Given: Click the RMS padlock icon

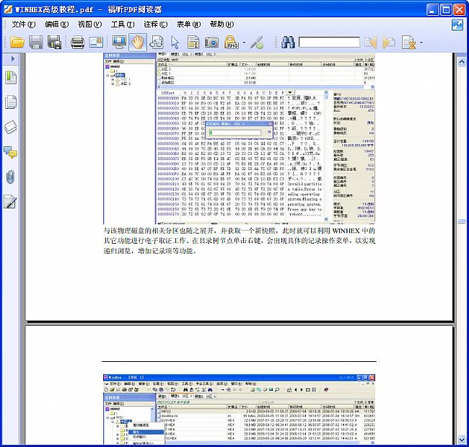Looking at the screenshot, I should pos(232,42).
